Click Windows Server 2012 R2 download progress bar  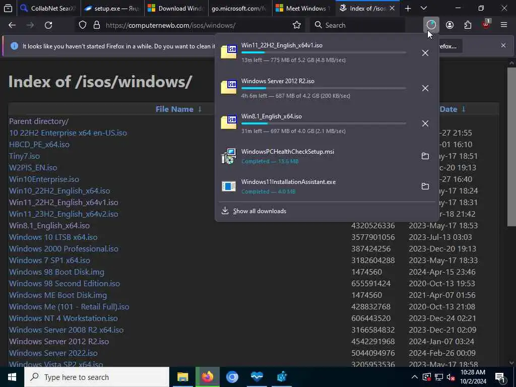click(x=324, y=88)
